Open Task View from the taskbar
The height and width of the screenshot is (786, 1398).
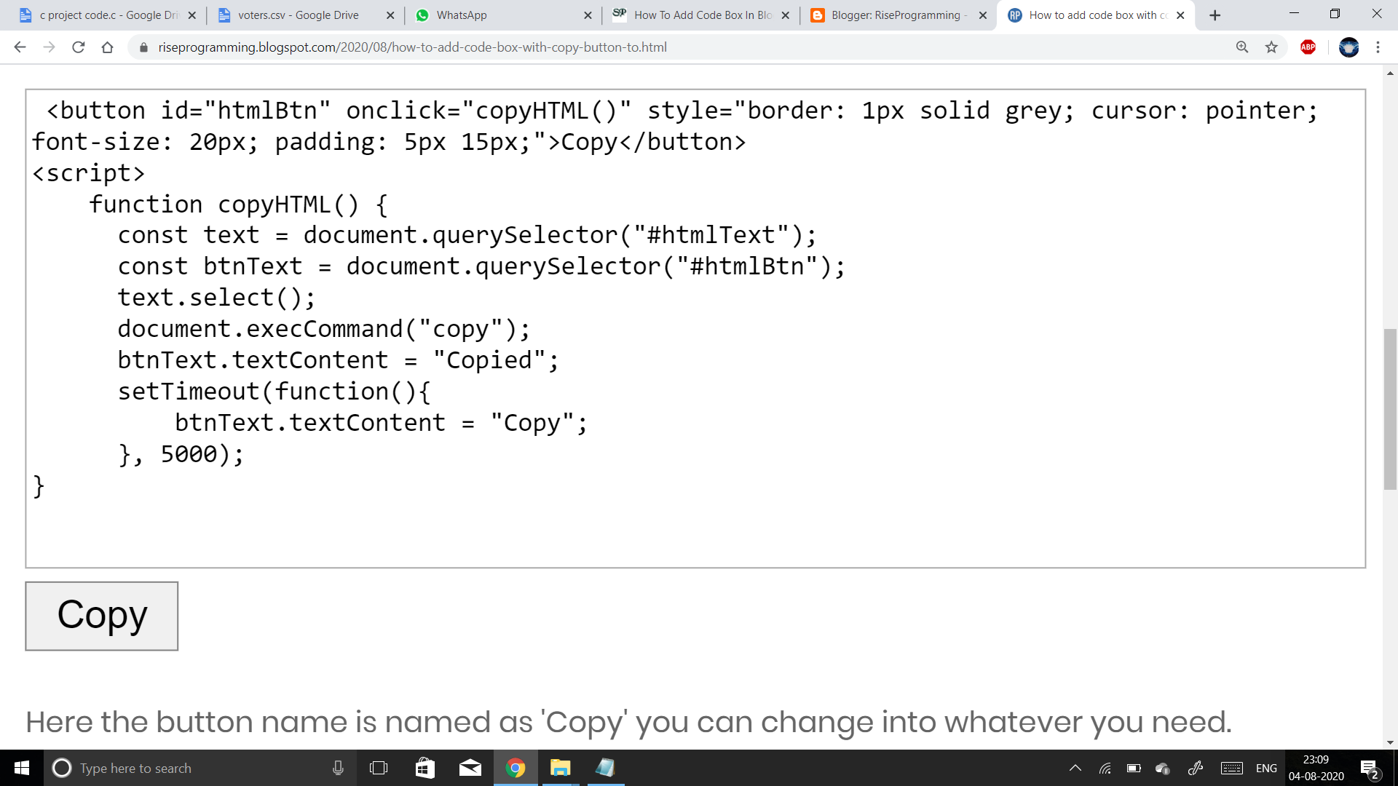(x=379, y=768)
